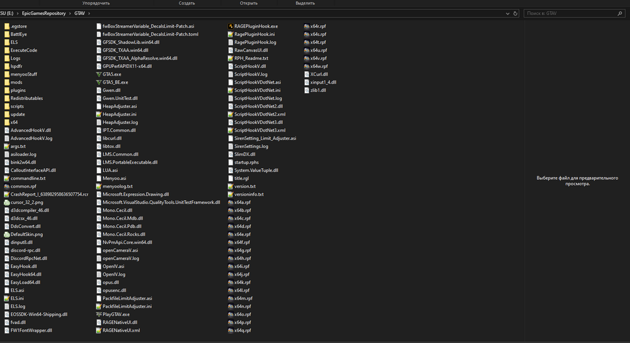This screenshot has width=630, height=343.
Task: Click the update folder icon
Action: click(7, 115)
